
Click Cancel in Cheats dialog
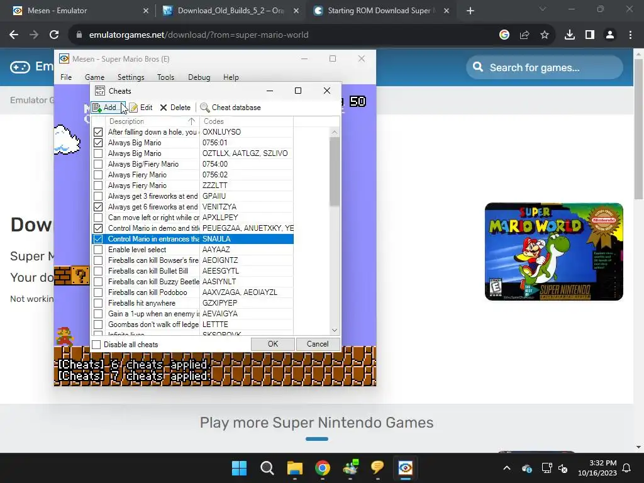pos(318,344)
